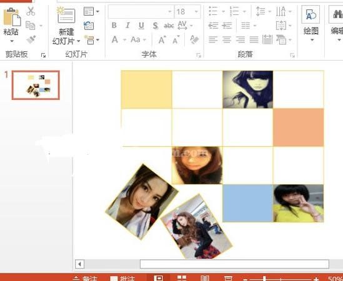Select the girl in yellow shirt photo

(299, 203)
